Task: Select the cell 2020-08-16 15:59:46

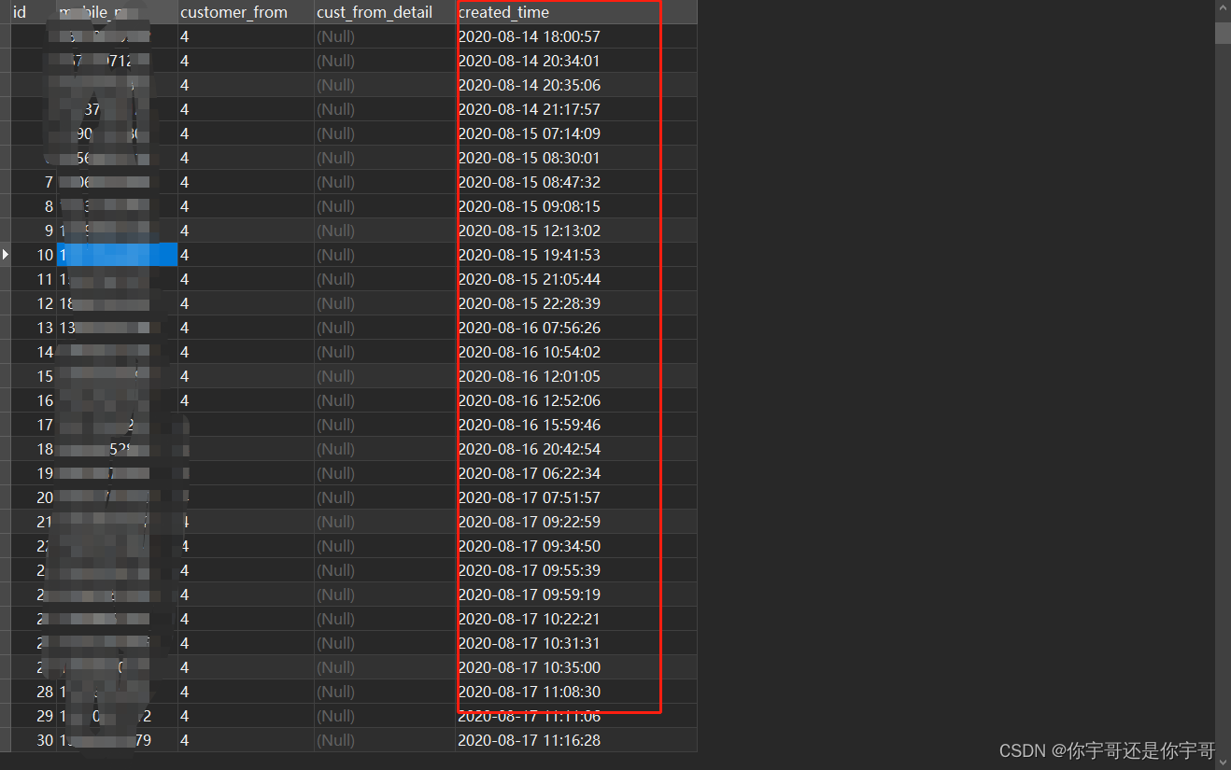Action: pyautogui.click(x=576, y=425)
